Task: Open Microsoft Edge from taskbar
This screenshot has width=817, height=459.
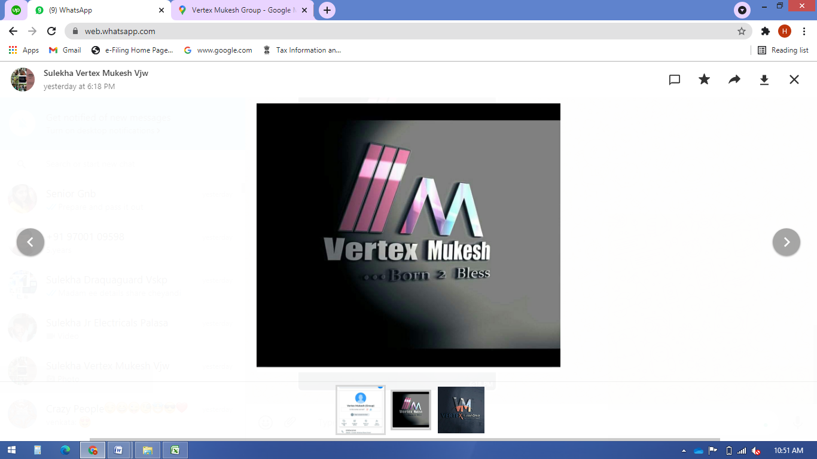Action: click(x=65, y=450)
